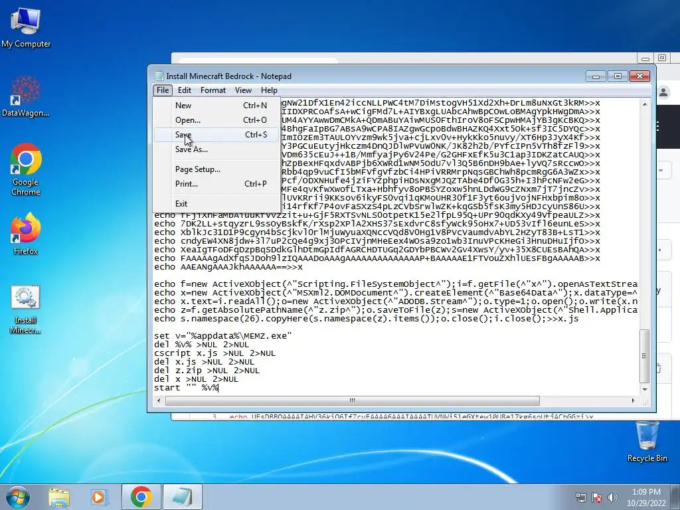Open the My Computer desktop icon
Image resolution: width=680 pixels, height=510 pixels.
(26, 28)
